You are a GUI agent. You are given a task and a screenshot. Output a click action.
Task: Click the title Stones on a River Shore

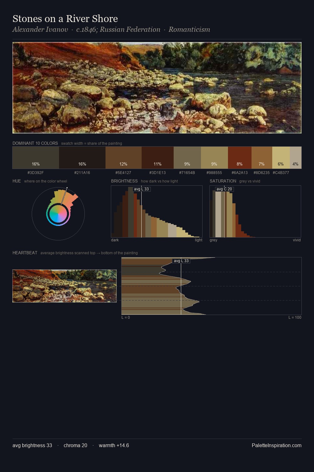click(65, 19)
